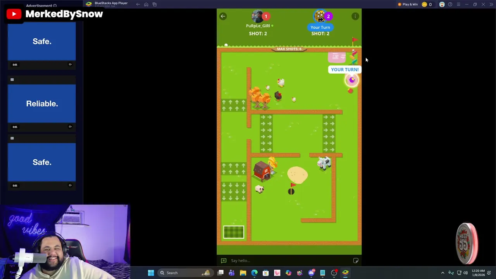Click the Advertisement info icon
The width and height of the screenshot is (496, 279).
click(x=55, y=6)
